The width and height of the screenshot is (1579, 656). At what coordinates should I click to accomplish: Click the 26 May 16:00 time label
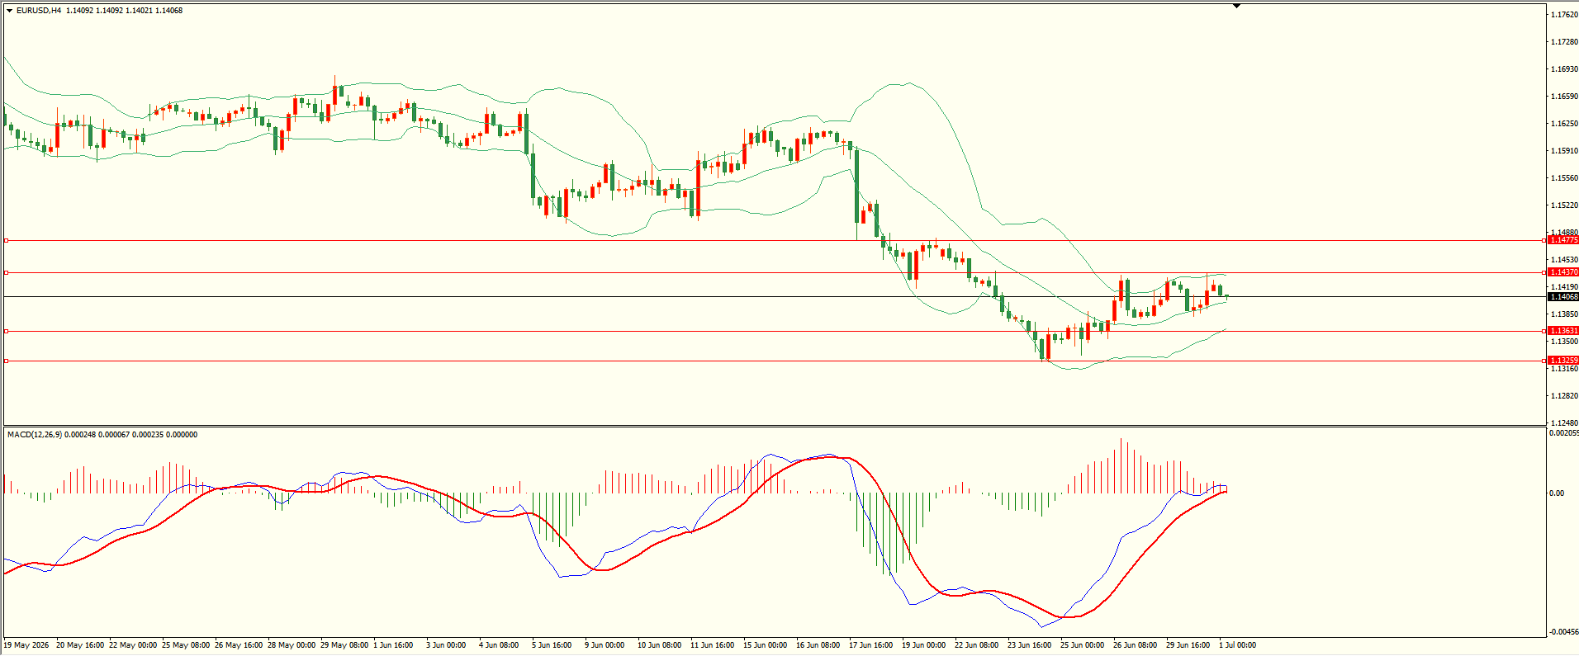239,645
